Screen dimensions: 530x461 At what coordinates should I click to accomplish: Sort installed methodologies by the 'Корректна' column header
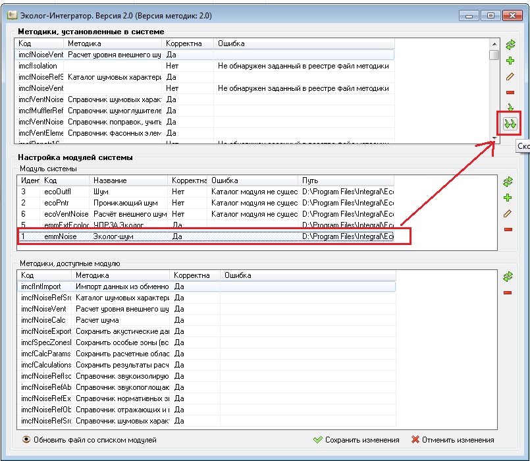tap(187, 43)
